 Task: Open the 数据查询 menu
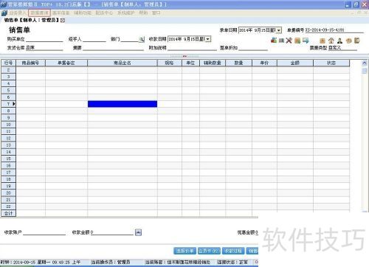(x=39, y=13)
